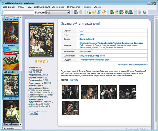Click the All My Movies title bar icon
The image size is (158, 131).
pos(3,3)
